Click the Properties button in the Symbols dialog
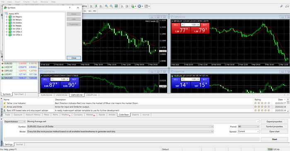290x151 pixels. click(74, 24)
